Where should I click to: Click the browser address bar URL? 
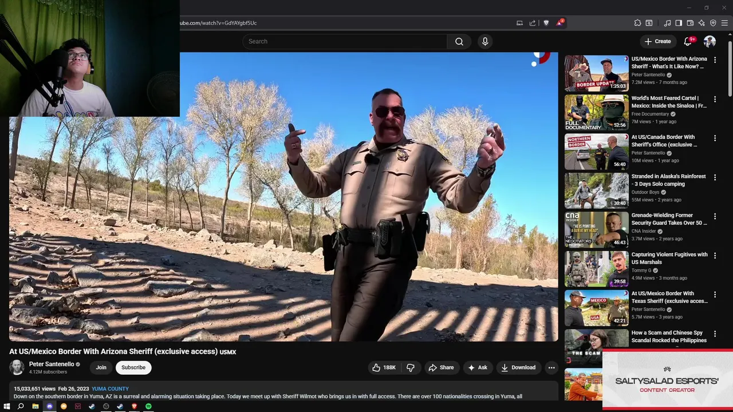point(218,23)
